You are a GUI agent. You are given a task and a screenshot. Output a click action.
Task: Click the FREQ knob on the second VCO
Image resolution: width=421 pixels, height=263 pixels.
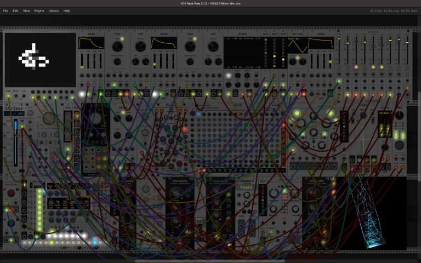(x=190, y=47)
